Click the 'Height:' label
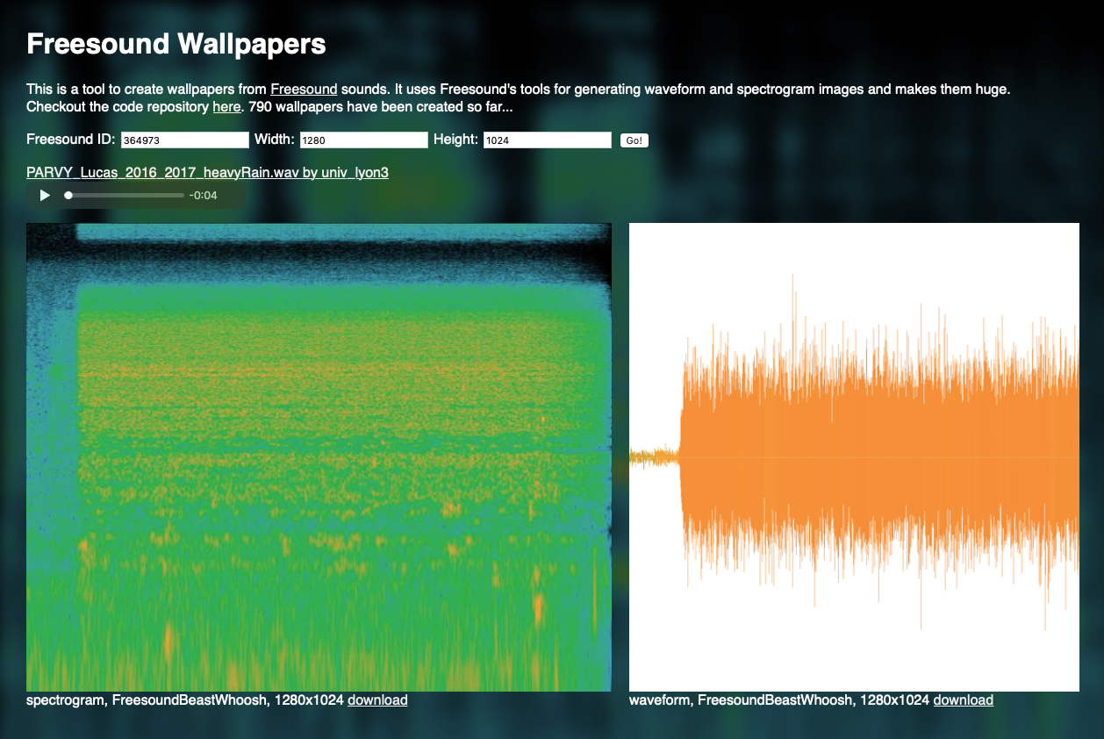Viewport: 1104px width, 739px height. point(455,140)
